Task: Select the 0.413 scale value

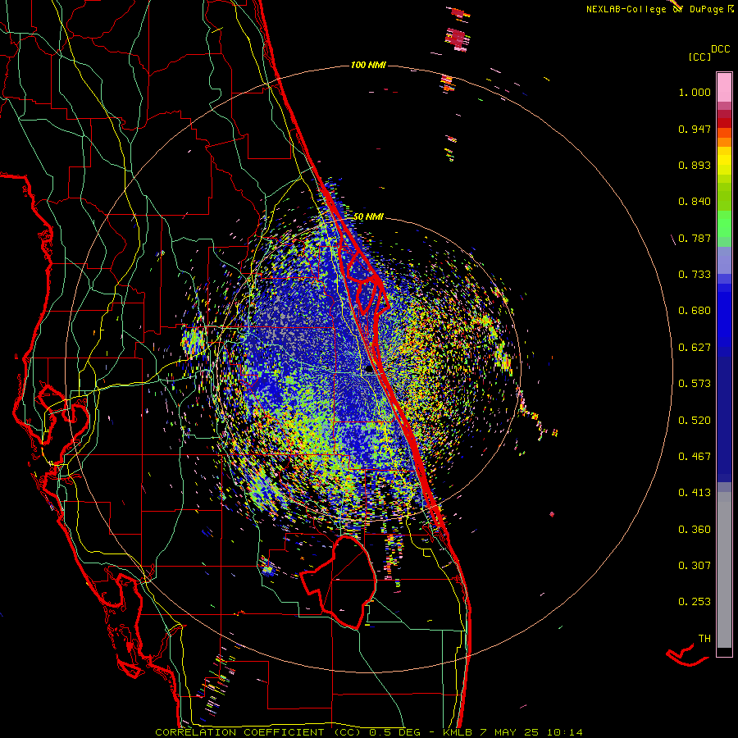Action: tap(695, 493)
